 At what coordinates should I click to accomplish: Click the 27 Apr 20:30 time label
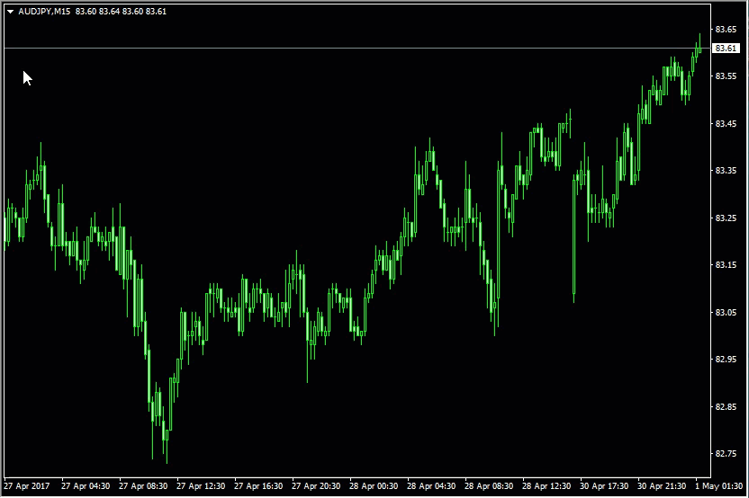(316, 486)
